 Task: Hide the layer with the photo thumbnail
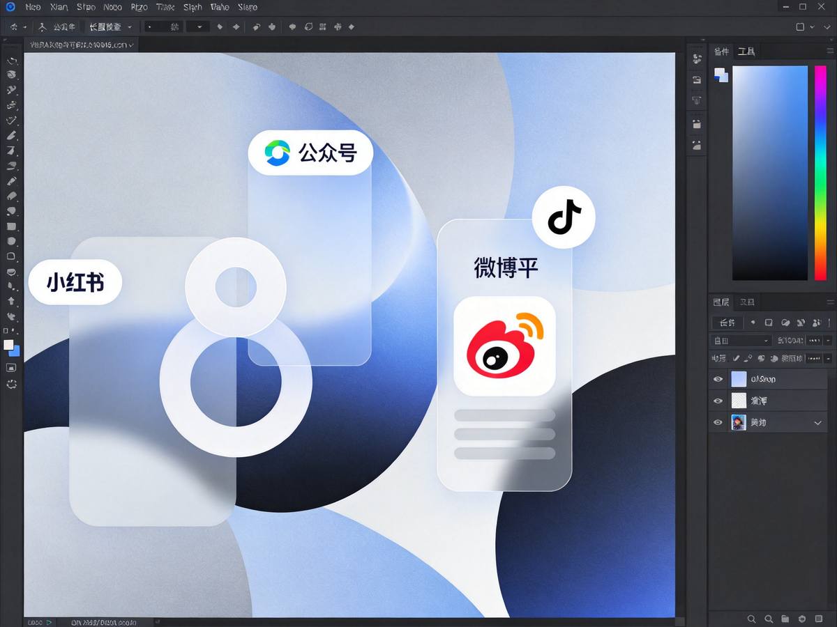point(718,422)
